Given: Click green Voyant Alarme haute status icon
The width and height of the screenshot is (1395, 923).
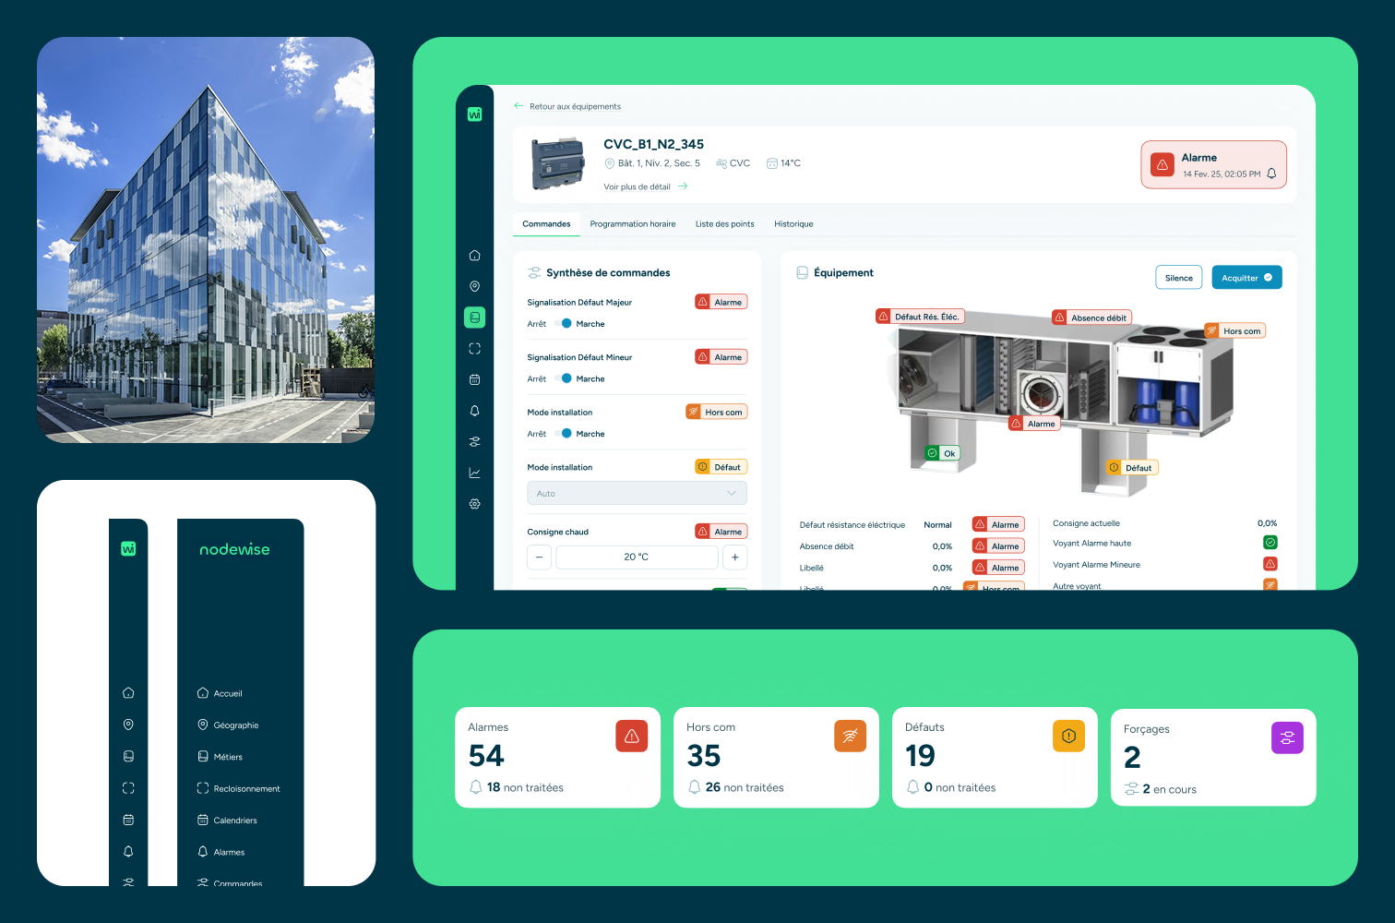Looking at the screenshot, I should [1270, 543].
